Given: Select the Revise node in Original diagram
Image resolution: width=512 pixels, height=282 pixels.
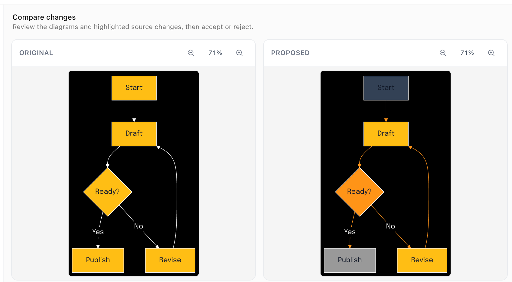Looking at the screenshot, I should pos(170,260).
